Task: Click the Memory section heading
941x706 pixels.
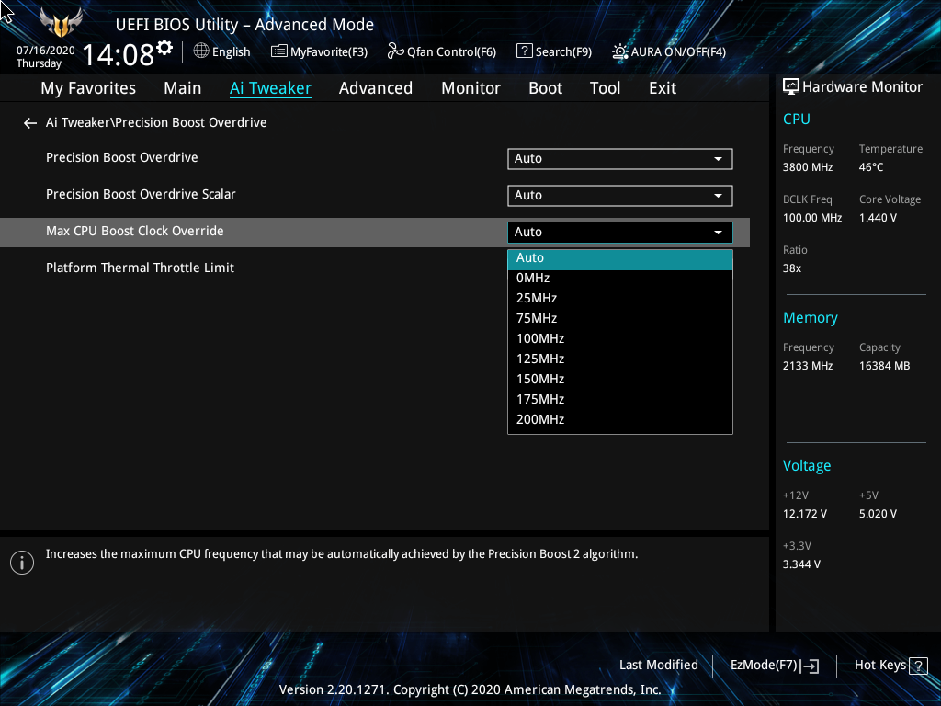Action: 811,317
